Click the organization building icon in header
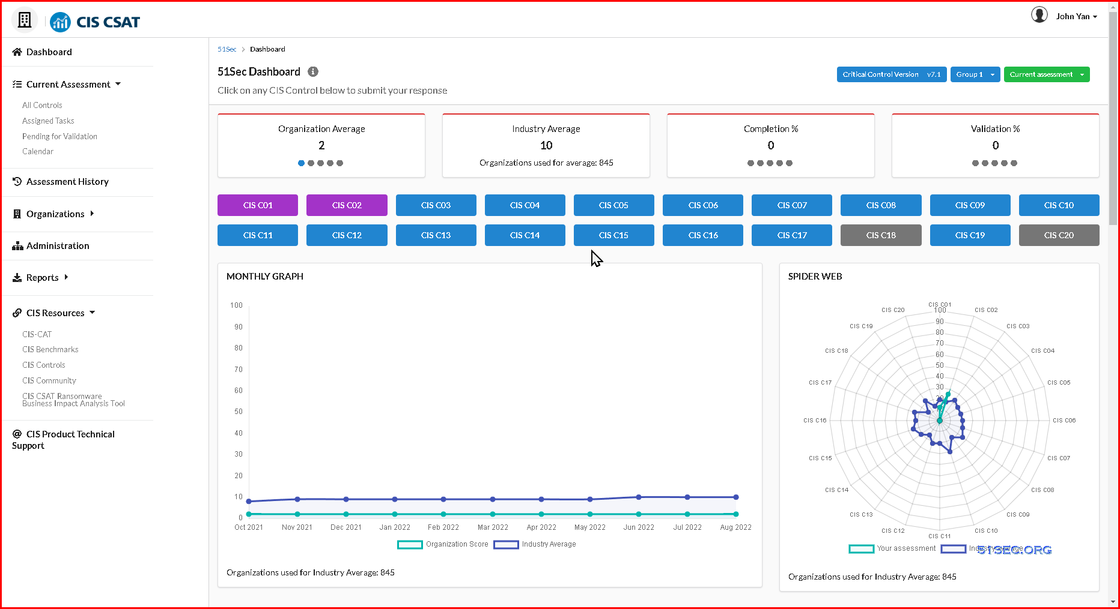Viewport: 1120px width, 609px height. pos(25,20)
